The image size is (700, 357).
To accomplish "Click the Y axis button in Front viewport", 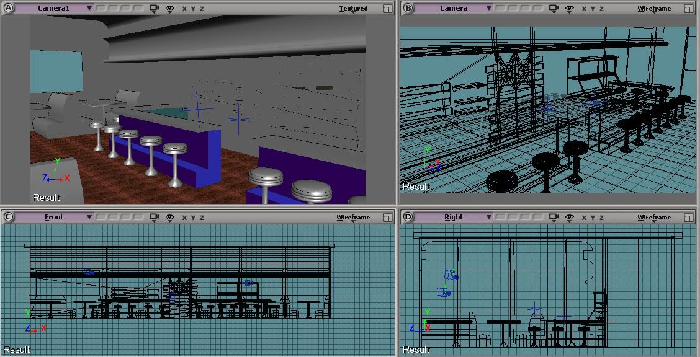I will pos(193,218).
